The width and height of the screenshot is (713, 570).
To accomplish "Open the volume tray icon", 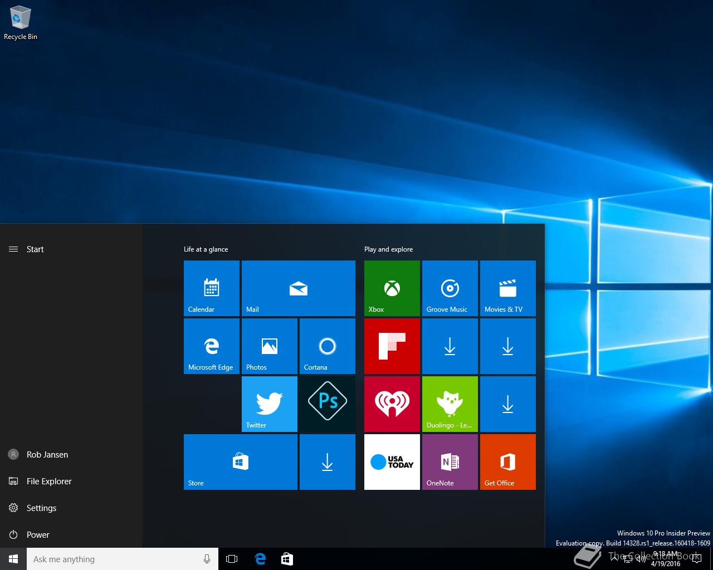I will (x=641, y=559).
